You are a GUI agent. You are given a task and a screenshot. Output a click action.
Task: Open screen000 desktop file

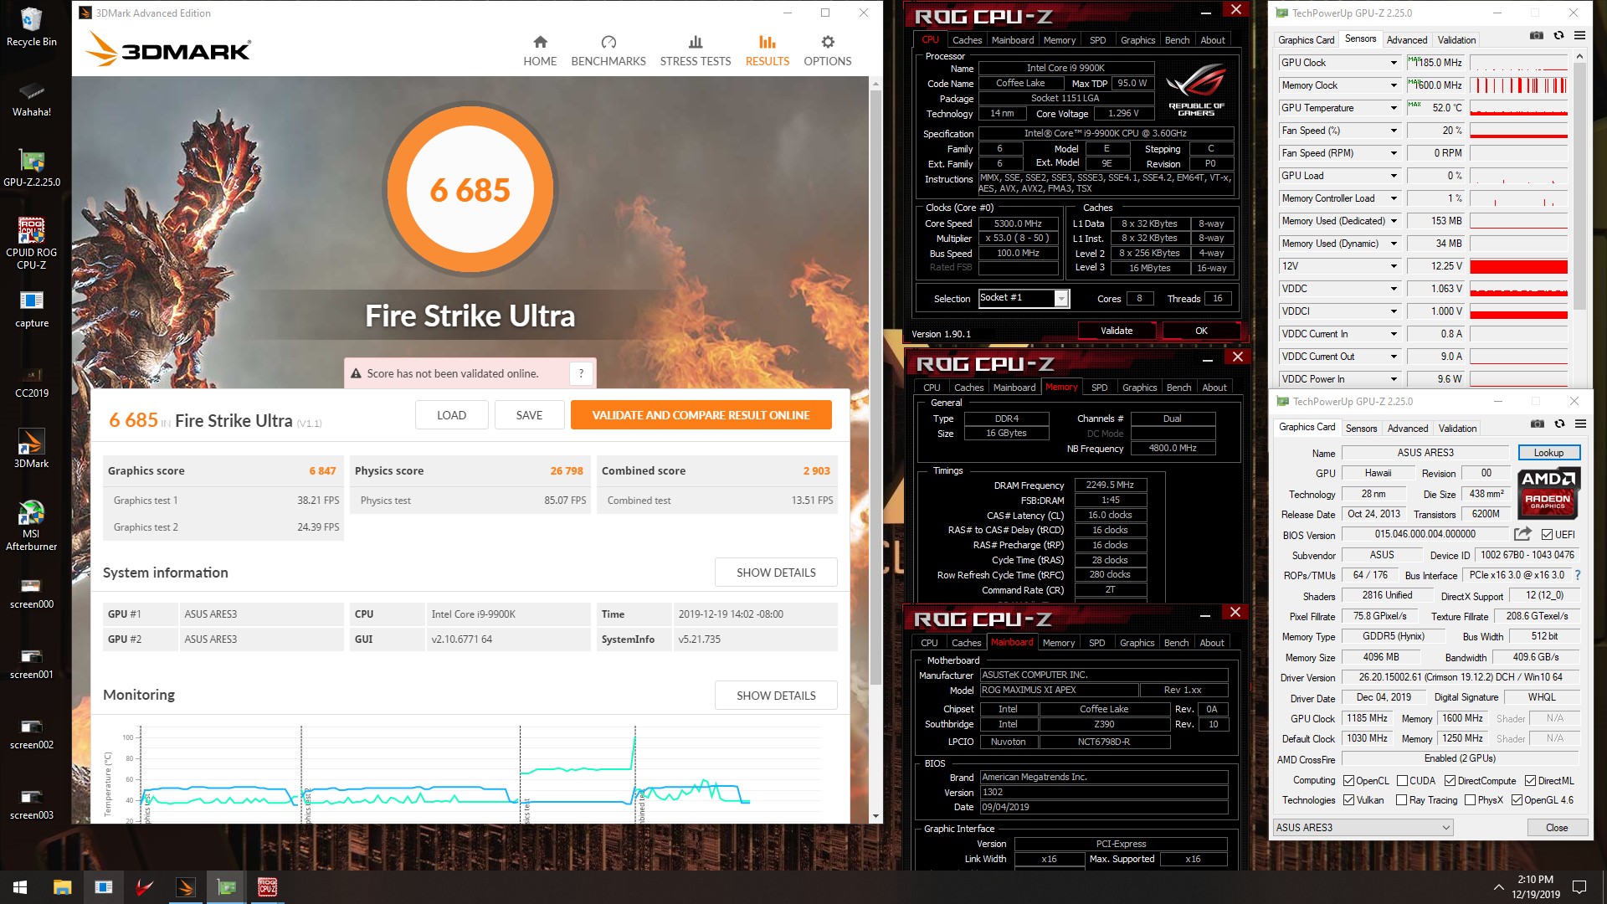31,591
